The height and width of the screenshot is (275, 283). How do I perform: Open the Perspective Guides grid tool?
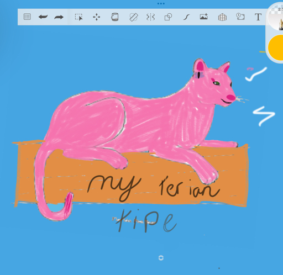pos(222,17)
